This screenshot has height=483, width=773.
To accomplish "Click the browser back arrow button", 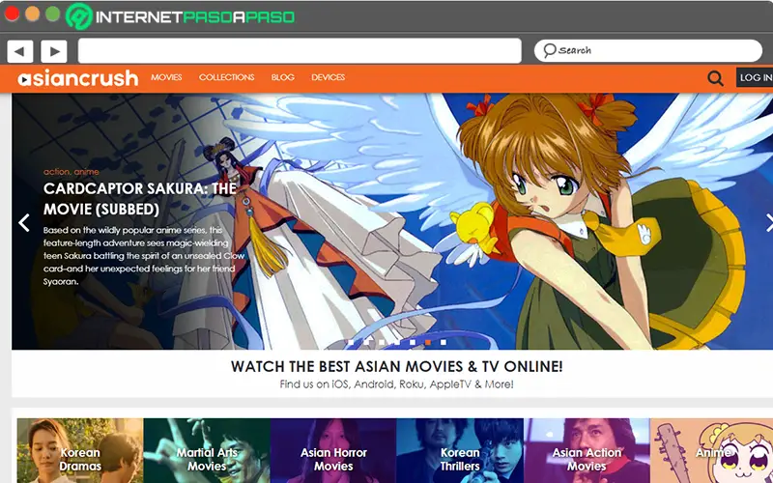I will point(20,51).
